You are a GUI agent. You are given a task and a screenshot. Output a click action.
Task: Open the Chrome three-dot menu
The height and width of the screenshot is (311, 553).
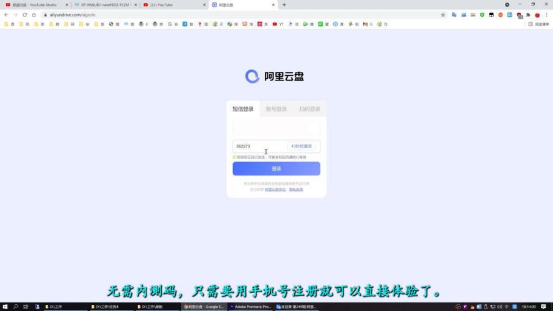point(546,15)
